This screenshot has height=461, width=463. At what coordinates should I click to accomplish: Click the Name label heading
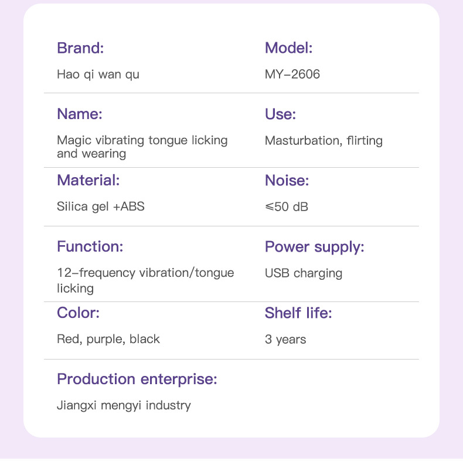[79, 114]
